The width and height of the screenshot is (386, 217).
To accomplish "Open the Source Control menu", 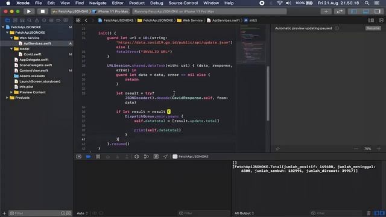I will 183,3.
